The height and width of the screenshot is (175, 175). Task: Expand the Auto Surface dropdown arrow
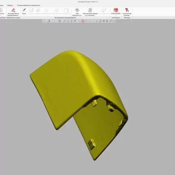tap(82, 15)
